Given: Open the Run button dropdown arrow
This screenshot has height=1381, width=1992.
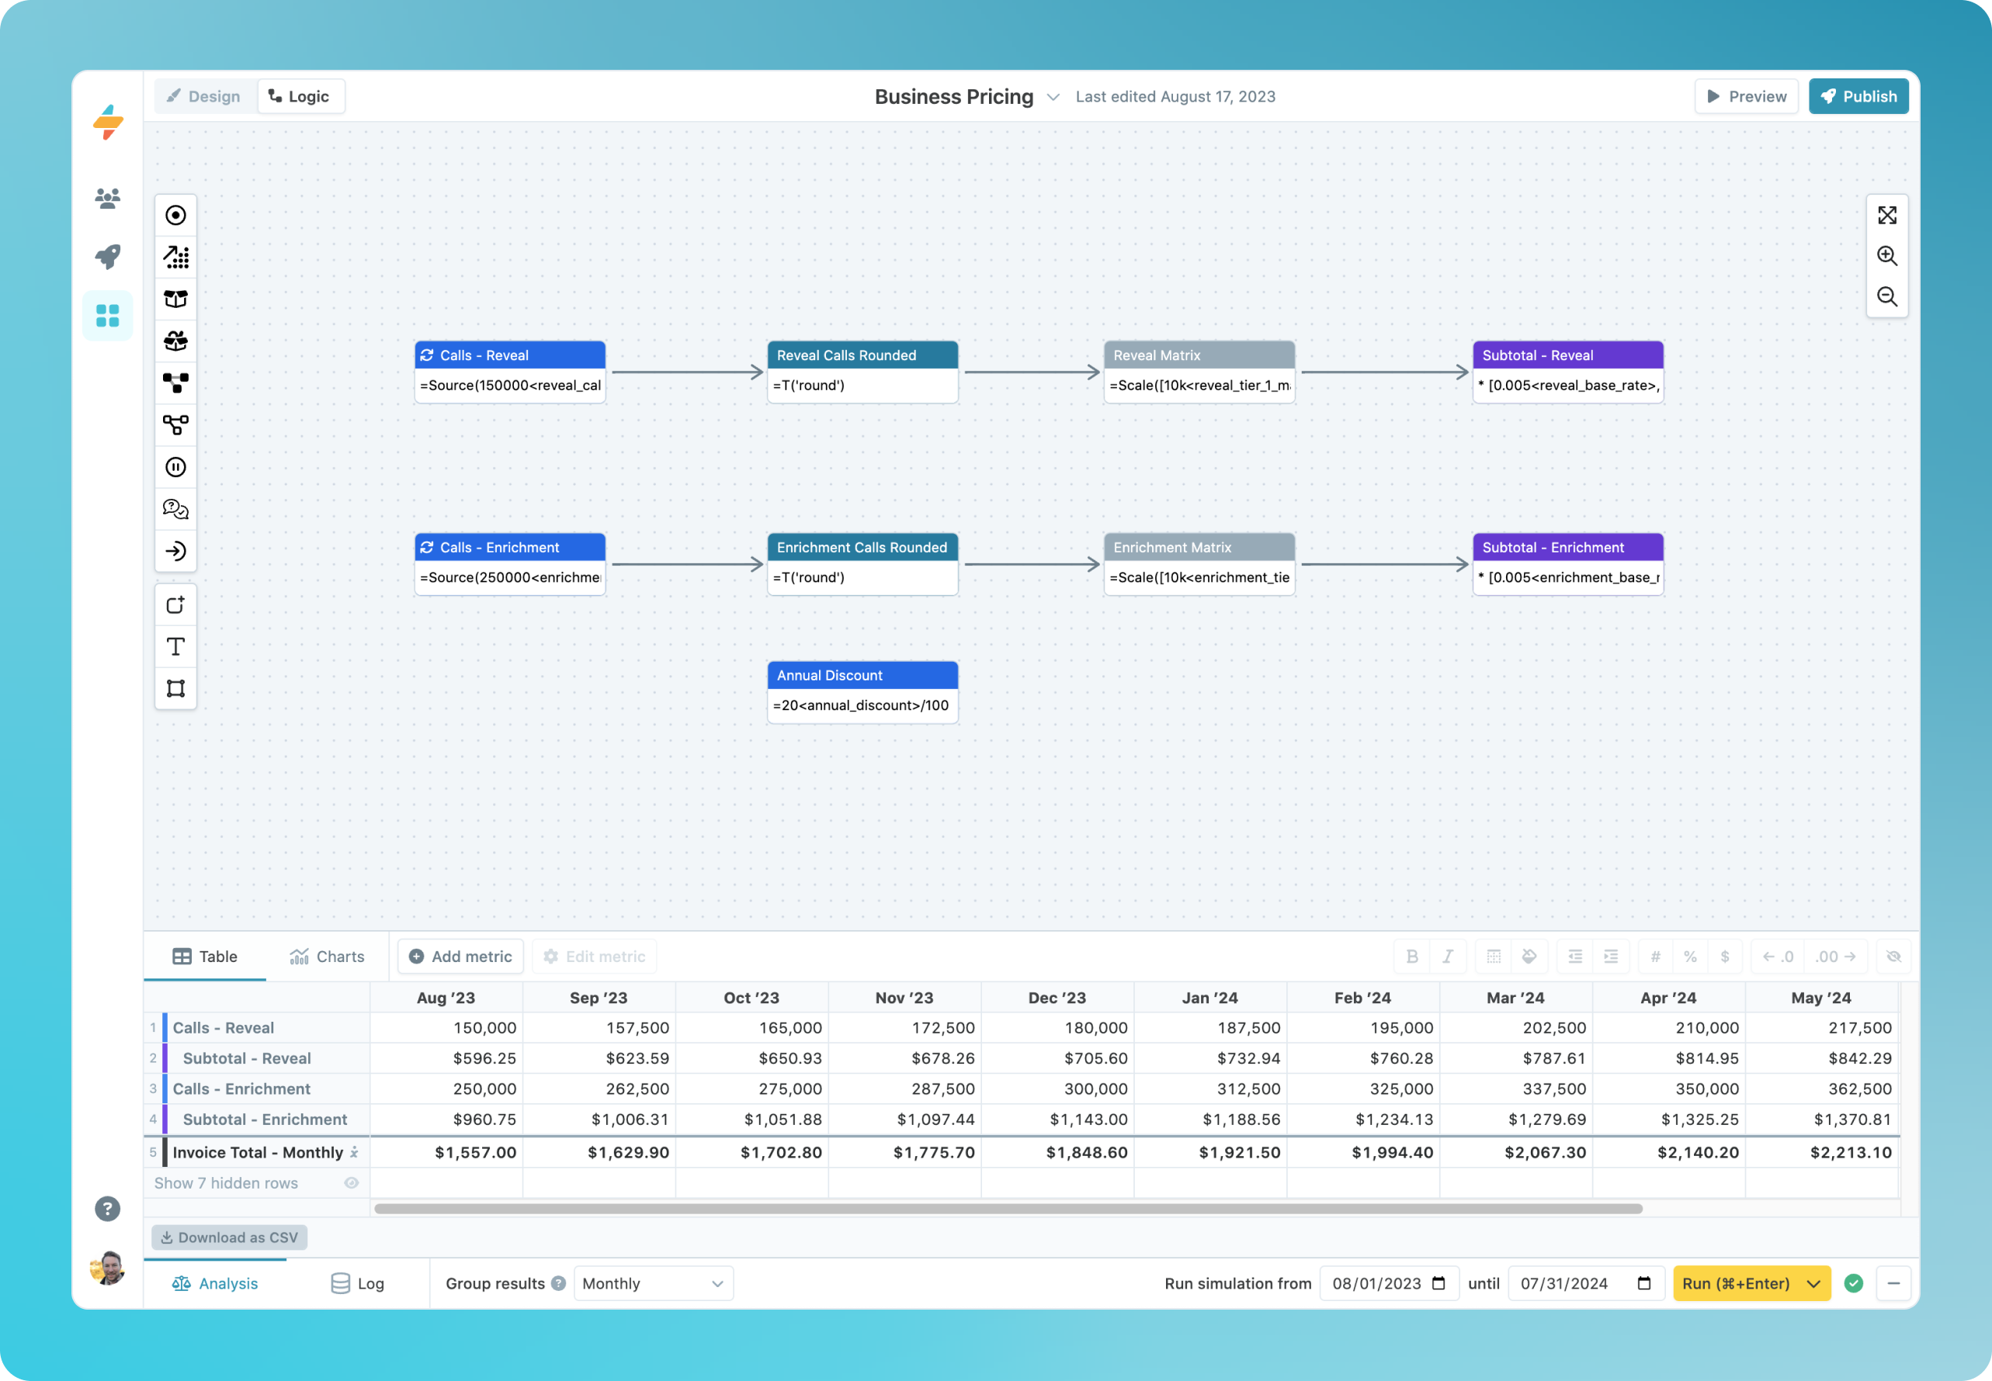Looking at the screenshot, I should [x=1813, y=1283].
